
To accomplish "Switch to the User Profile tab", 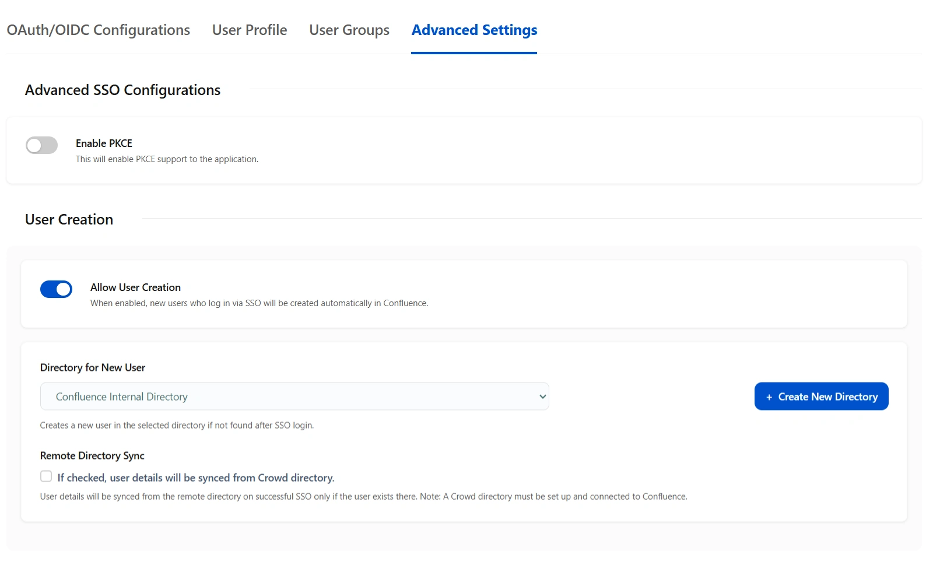I will [250, 30].
